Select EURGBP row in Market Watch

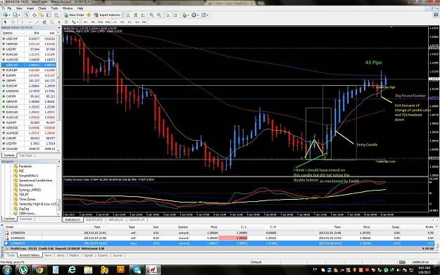coord(29,70)
